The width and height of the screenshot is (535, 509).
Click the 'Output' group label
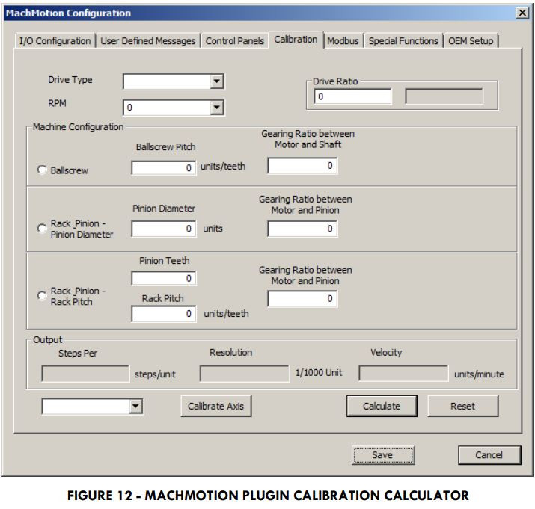[x=47, y=340]
